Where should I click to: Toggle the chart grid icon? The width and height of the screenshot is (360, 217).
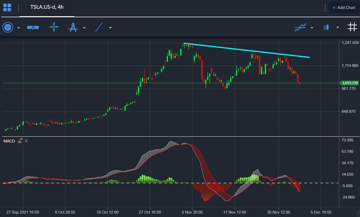point(352,27)
